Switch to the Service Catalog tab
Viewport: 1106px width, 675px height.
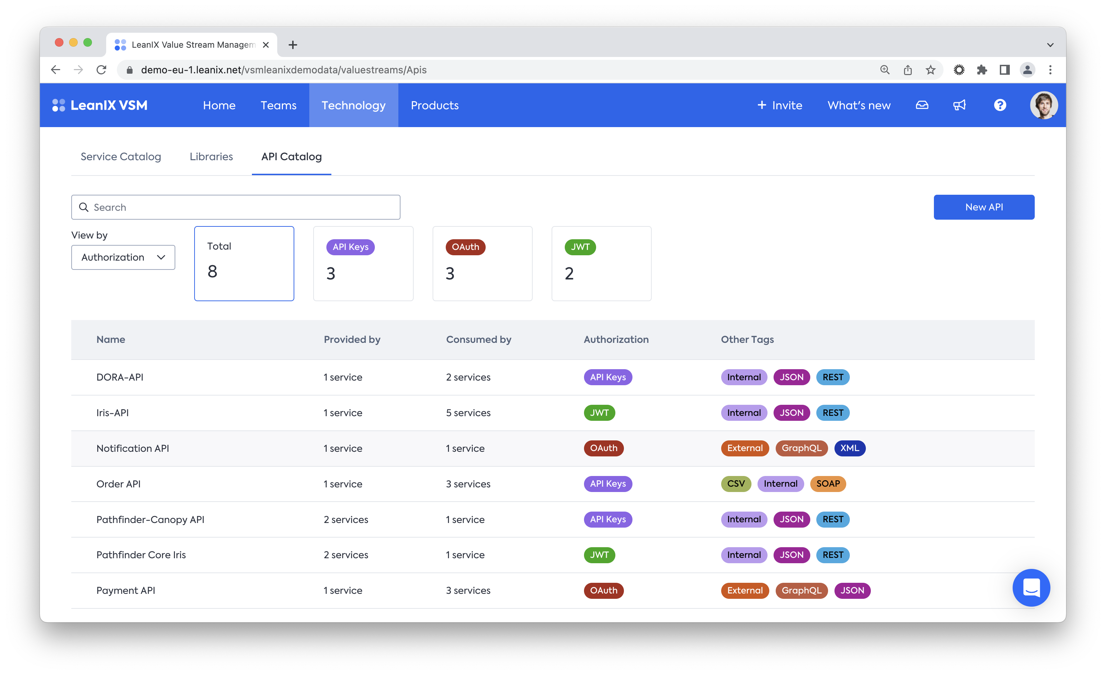coord(121,157)
